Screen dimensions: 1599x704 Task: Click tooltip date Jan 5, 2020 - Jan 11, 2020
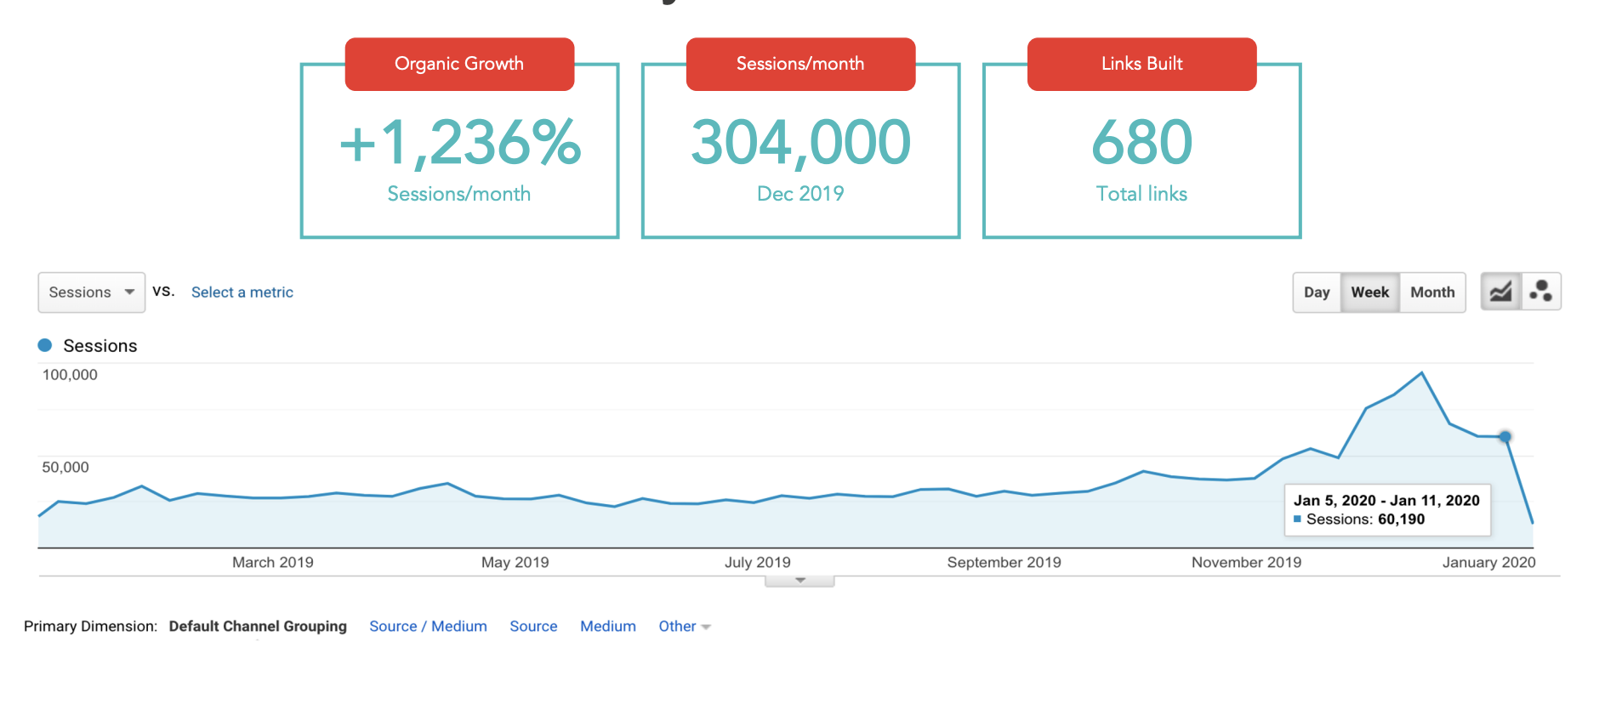1387,501
